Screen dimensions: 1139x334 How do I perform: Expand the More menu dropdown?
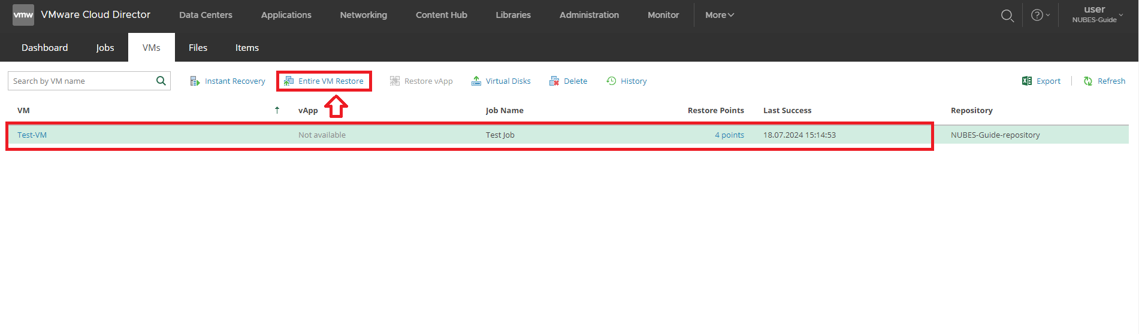pos(719,15)
